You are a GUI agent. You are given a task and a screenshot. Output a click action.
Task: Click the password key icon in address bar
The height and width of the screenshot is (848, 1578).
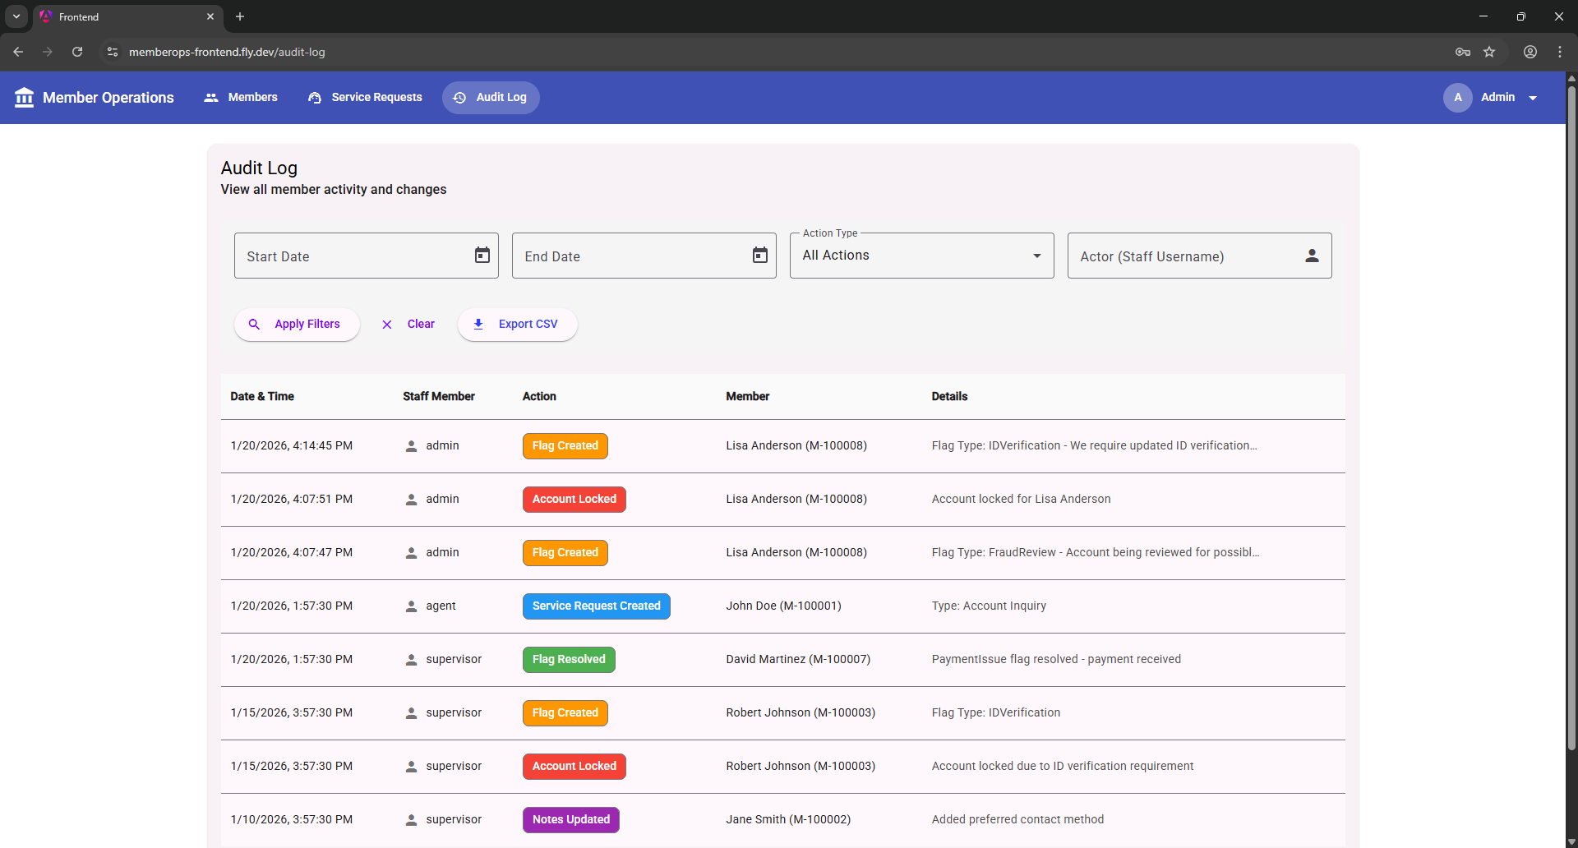pos(1462,52)
